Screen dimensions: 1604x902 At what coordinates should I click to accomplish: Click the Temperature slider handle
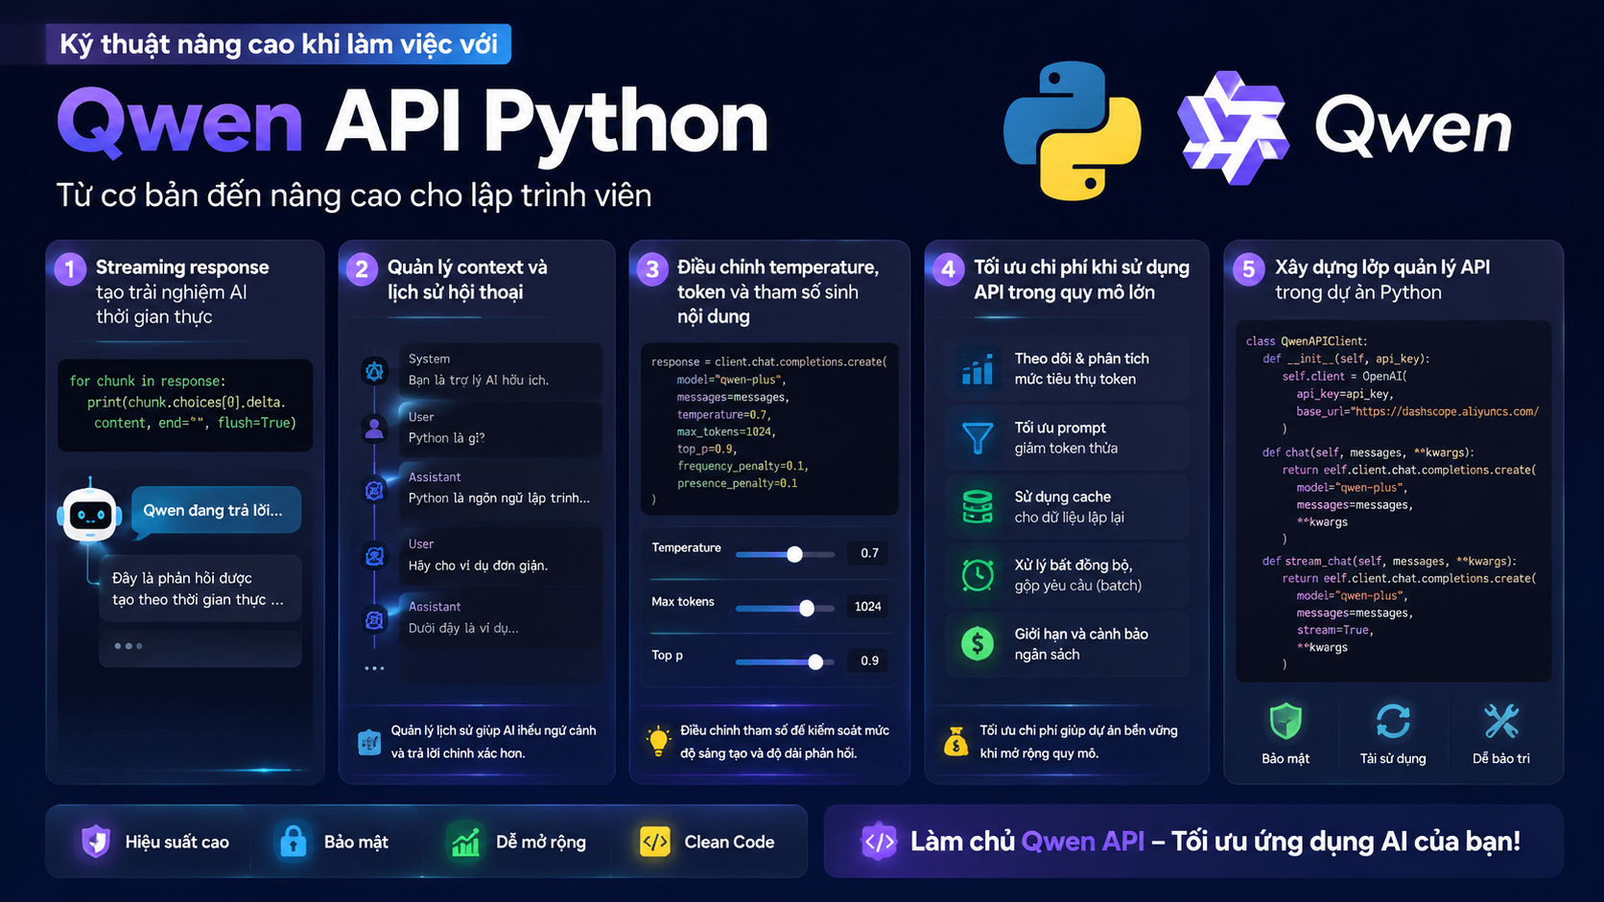[x=794, y=554]
